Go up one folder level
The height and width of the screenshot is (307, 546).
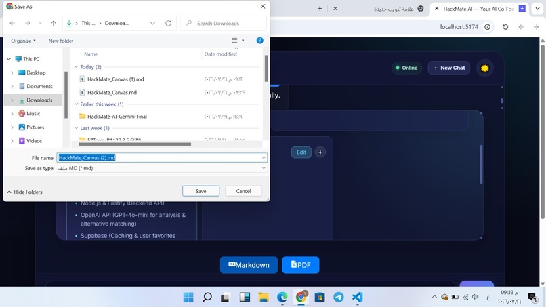click(54, 23)
